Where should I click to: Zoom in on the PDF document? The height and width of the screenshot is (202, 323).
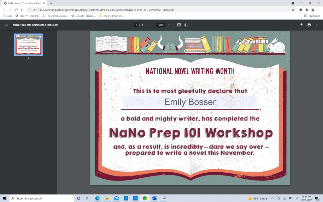tap(169, 25)
